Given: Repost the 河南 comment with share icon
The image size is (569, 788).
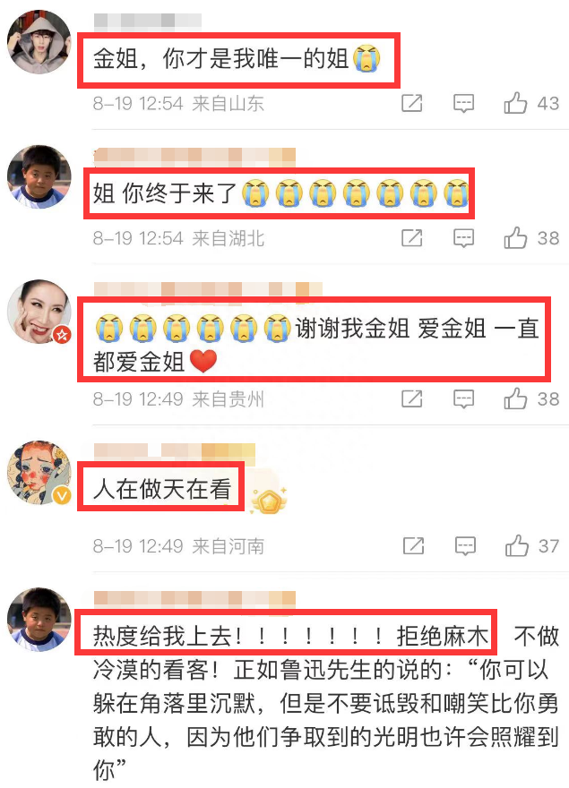Looking at the screenshot, I should [414, 545].
